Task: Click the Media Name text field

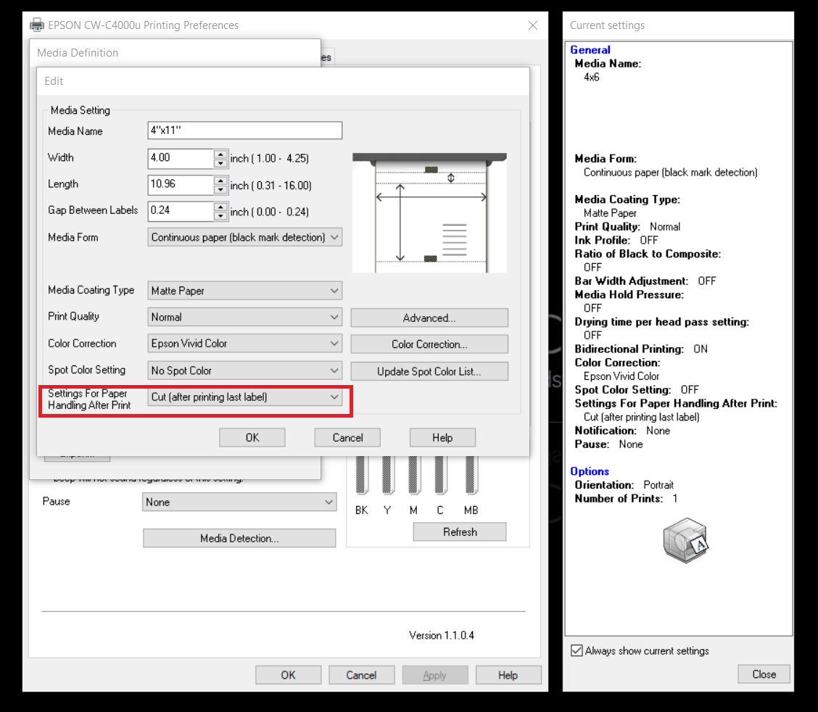Action: pos(245,131)
